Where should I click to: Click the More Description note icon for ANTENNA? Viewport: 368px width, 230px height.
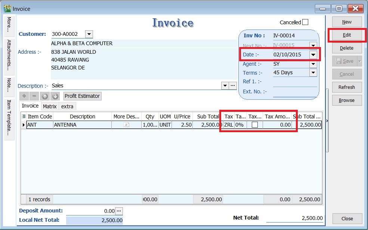(x=126, y=125)
